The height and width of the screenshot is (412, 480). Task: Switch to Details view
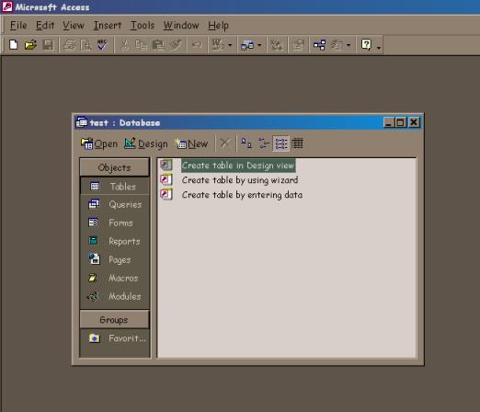[297, 143]
